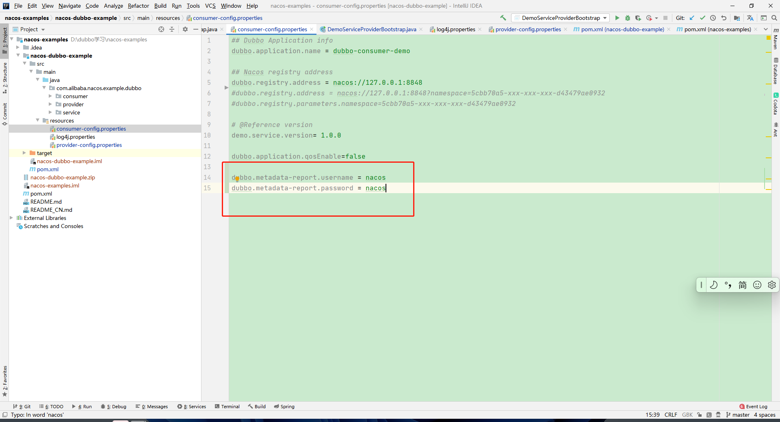Expand the .idea folder
The image size is (780, 422).
(x=18, y=47)
